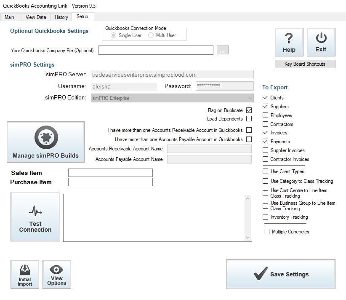The height and width of the screenshot is (300, 346).
Task: Expand the simPRO Edition dropdown
Action: tap(250, 98)
